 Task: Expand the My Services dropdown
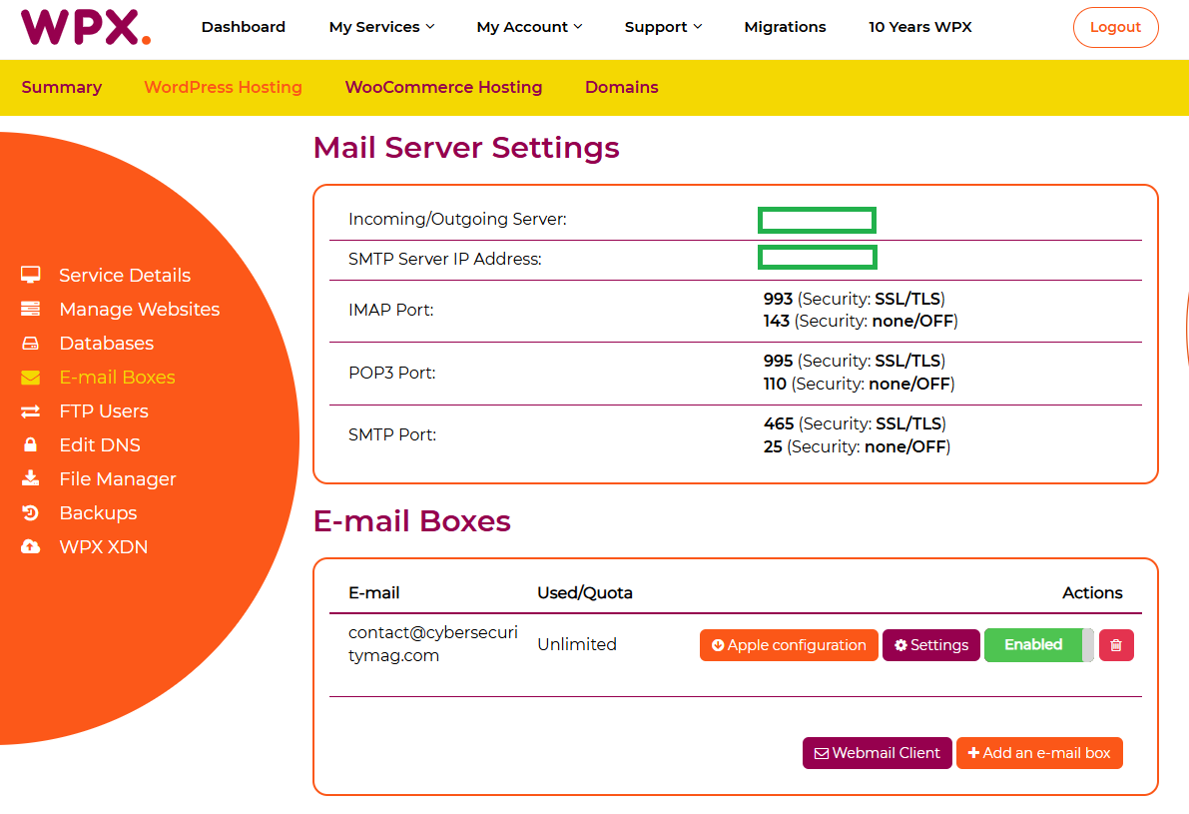point(381,27)
